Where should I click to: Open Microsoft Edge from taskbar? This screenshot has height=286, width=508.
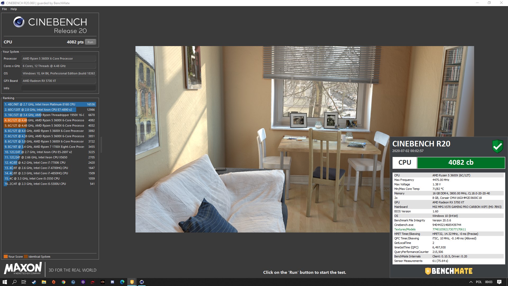point(122,282)
